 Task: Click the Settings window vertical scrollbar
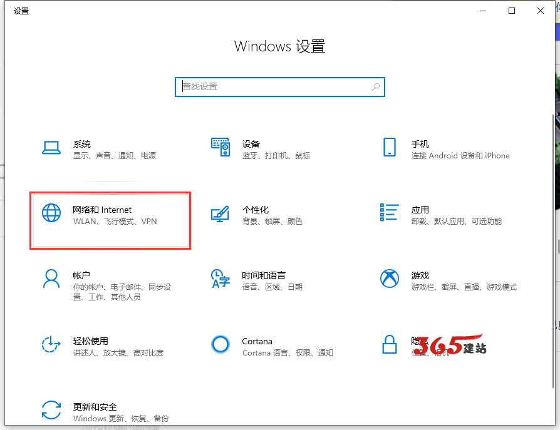(553, 251)
